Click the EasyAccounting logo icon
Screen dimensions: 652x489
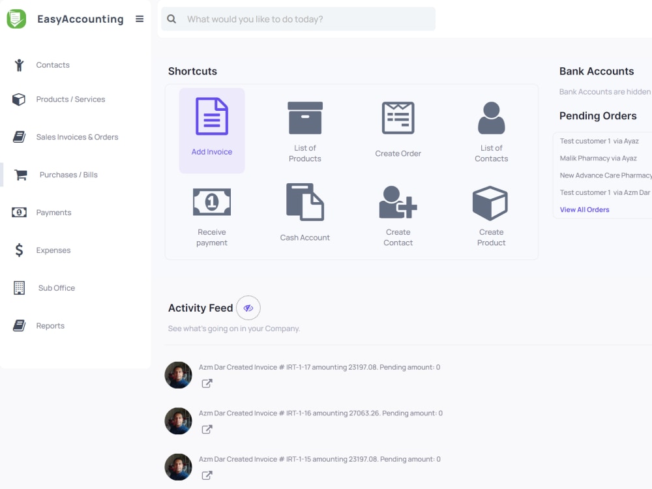[x=16, y=19]
